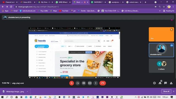
Task: Open the Windows notification center
Action: 172,97
